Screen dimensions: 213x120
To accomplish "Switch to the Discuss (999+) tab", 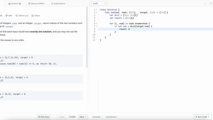I will click(36, 4).
